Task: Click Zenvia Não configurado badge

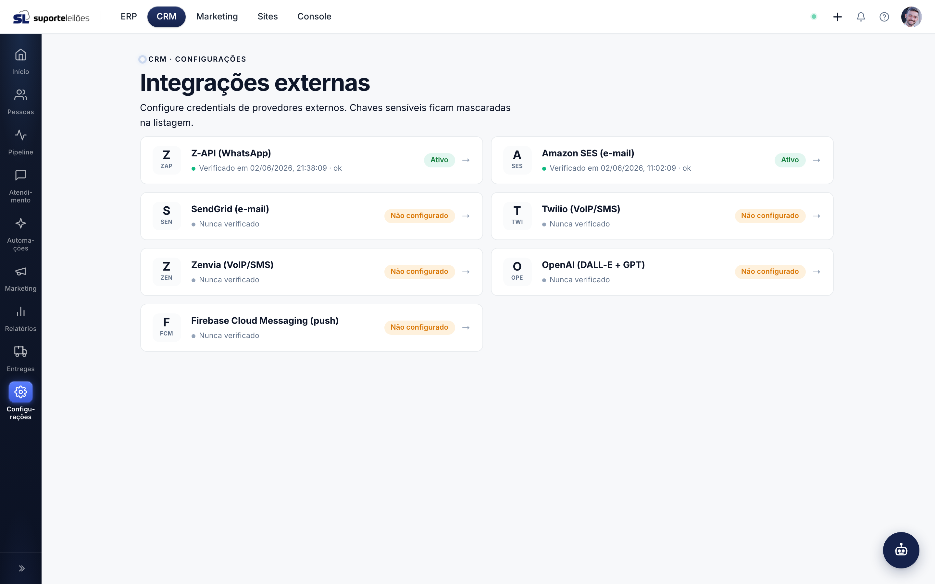Action: (x=419, y=272)
